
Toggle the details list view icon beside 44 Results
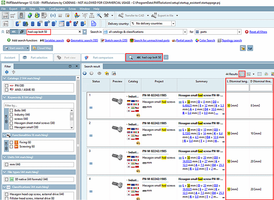tap(242, 74)
